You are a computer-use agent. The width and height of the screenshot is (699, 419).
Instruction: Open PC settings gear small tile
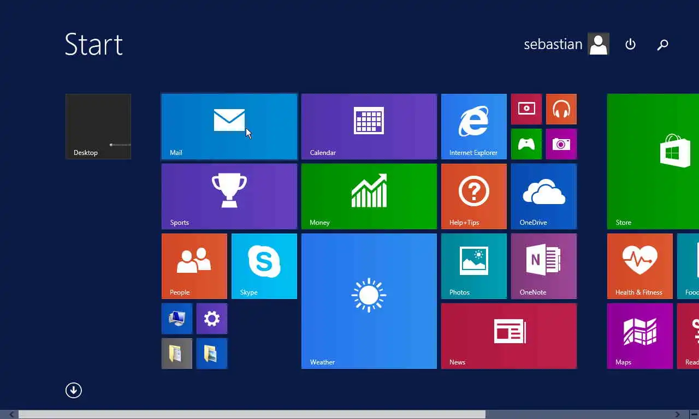coord(212,319)
